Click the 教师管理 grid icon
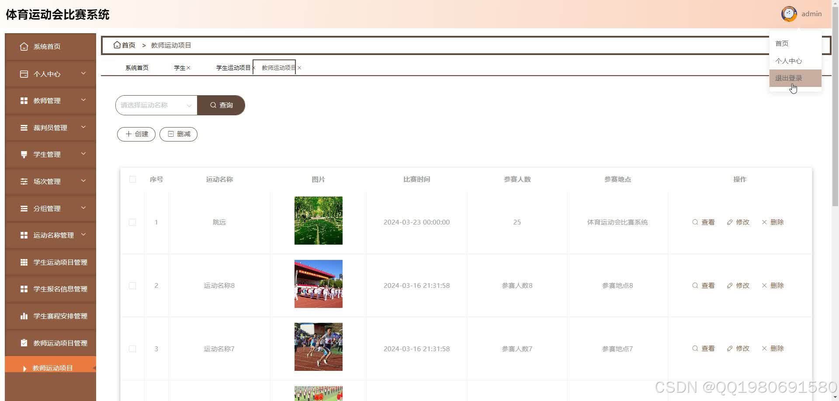 tap(24, 100)
